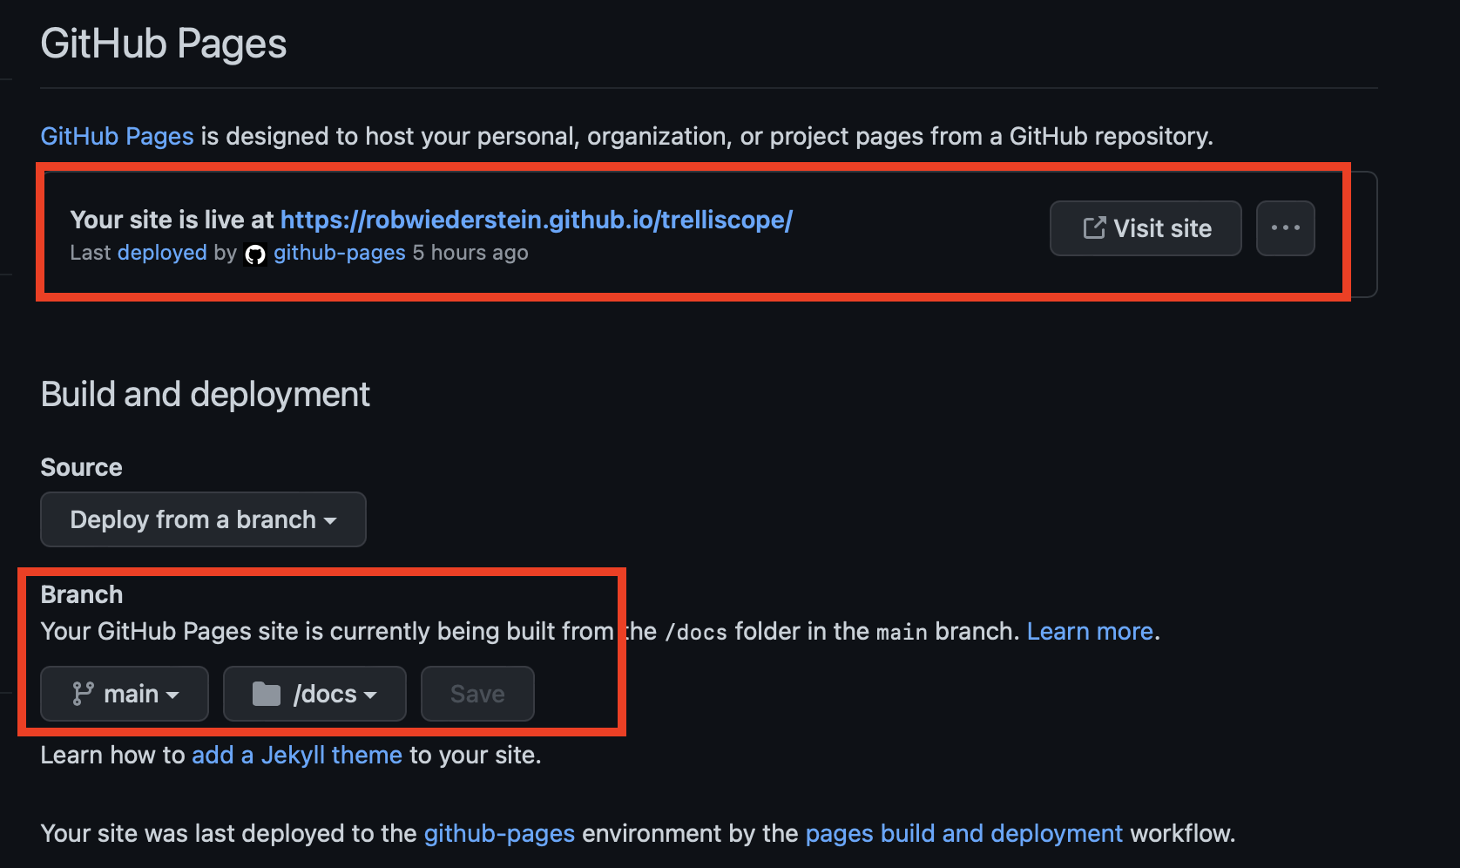Click the Visit site button

pyautogui.click(x=1146, y=228)
